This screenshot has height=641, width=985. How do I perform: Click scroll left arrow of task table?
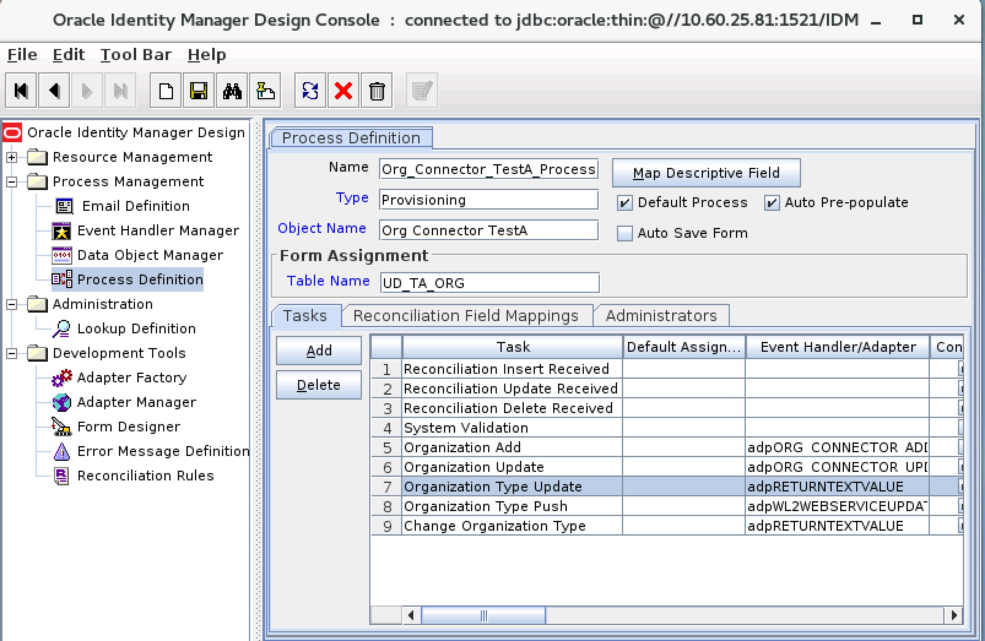[411, 615]
